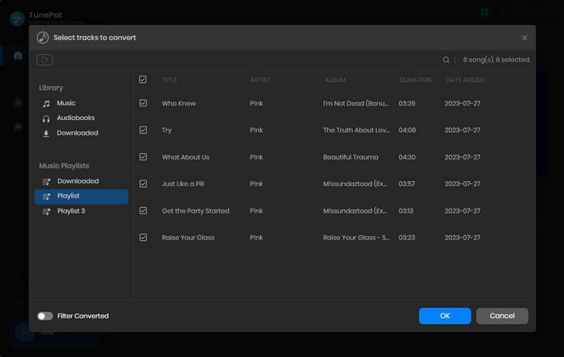The height and width of the screenshot is (357, 564).
Task: Click duration 04:30
Action: click(x=407, y=157)
